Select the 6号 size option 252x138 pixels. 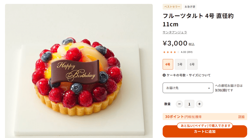point(192,64)
